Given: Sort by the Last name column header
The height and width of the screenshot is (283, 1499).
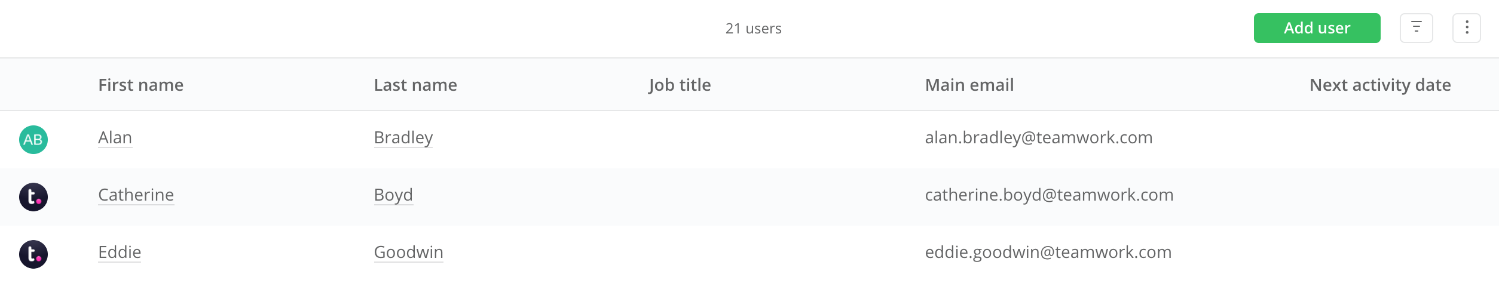Looking at the screenshot, I should [x=415, y=85].
